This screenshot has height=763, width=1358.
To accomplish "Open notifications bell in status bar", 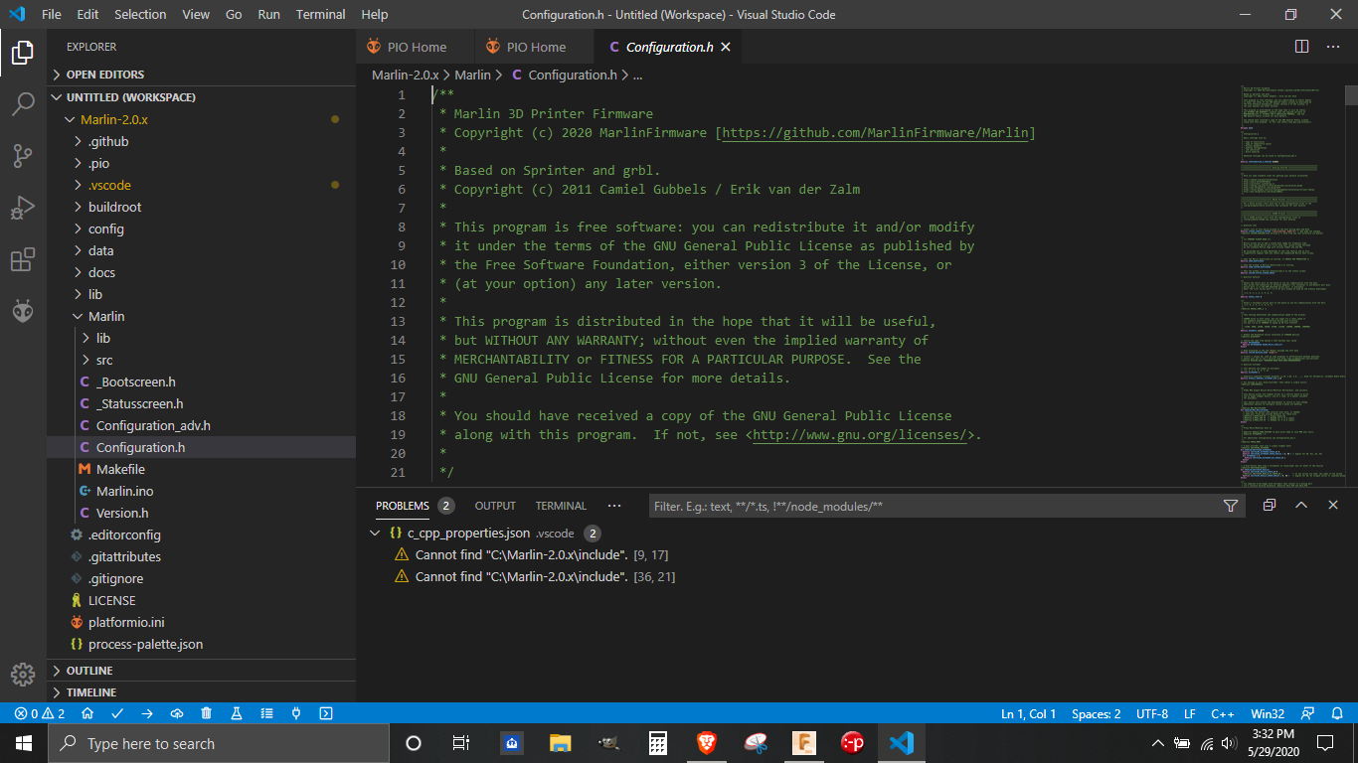I will (1337, 713).
